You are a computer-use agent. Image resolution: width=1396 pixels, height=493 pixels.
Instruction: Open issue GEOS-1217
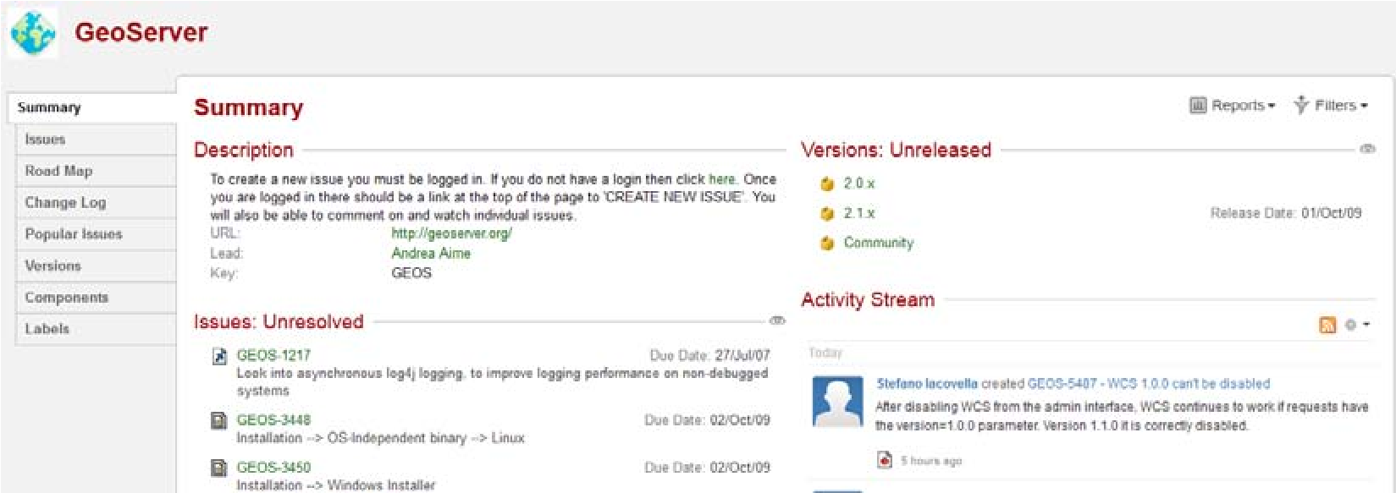click(x=273, y=355)
